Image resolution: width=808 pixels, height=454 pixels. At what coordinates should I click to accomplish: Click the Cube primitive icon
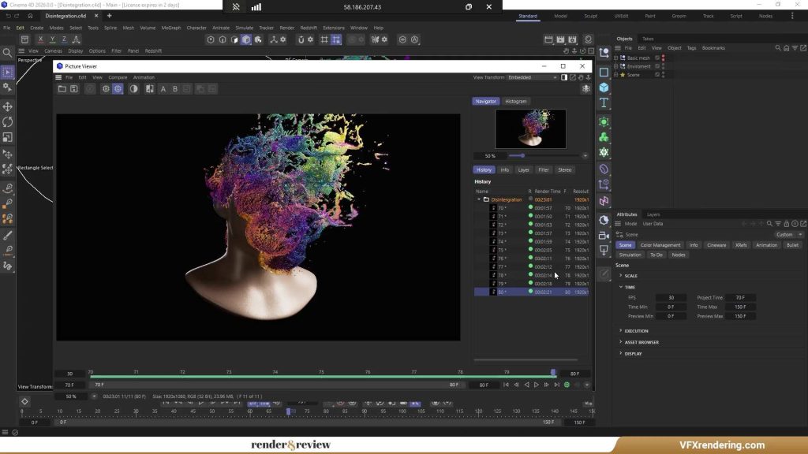(604, 87)
